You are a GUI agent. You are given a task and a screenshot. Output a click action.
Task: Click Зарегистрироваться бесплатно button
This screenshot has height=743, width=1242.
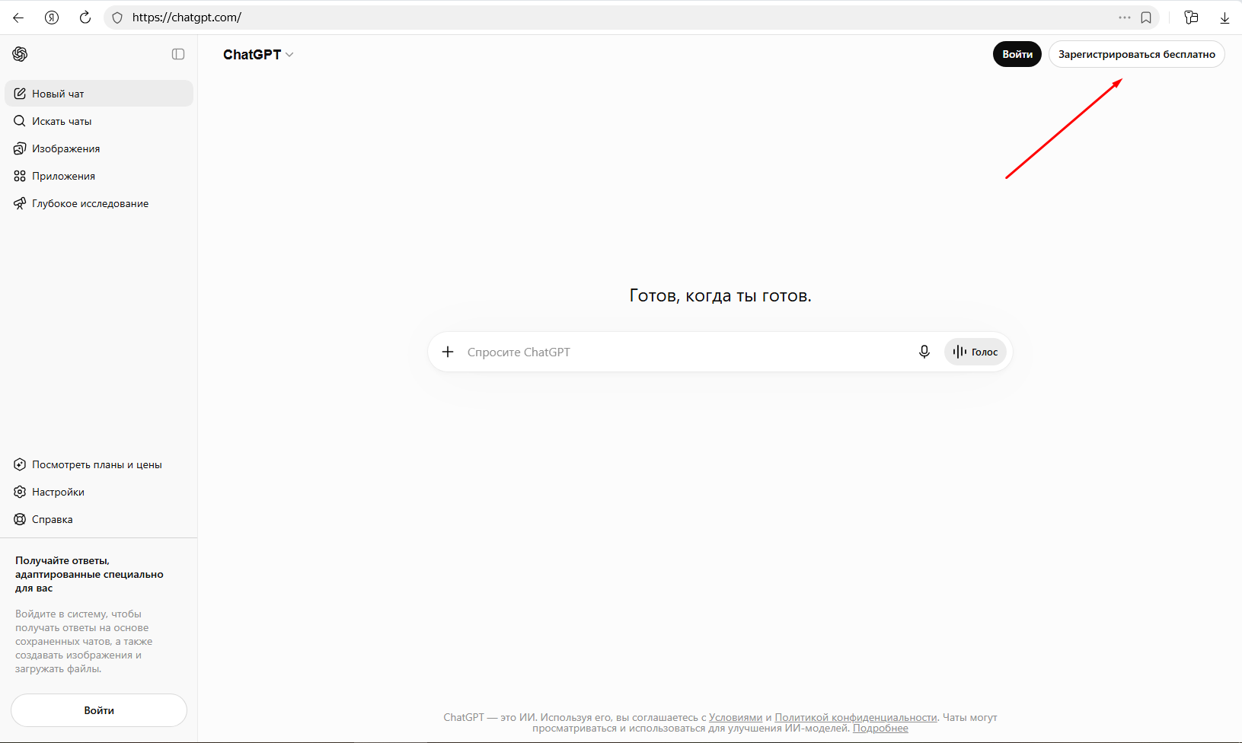tap(1137, 54)
